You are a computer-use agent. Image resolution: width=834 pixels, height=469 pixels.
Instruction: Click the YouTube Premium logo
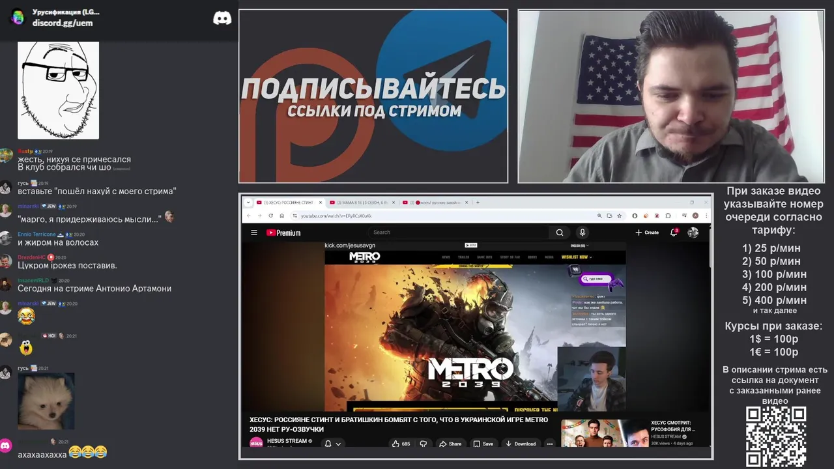(x=283, y=233)
